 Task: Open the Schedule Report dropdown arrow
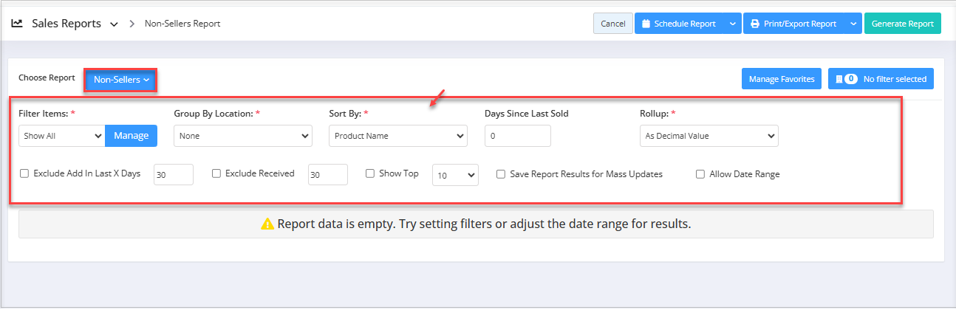pos(732,24)
